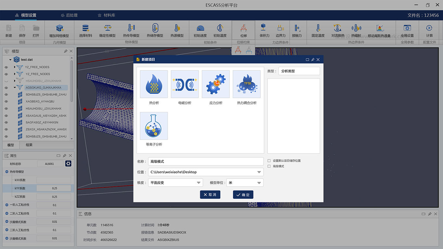This screenshot has width=443, height=249.
Task: Select the 等离子分析 plasma analysis flask icon
Action: click(154, 126)
